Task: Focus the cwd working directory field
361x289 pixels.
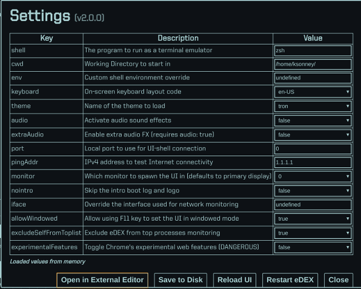Action: 313,64
